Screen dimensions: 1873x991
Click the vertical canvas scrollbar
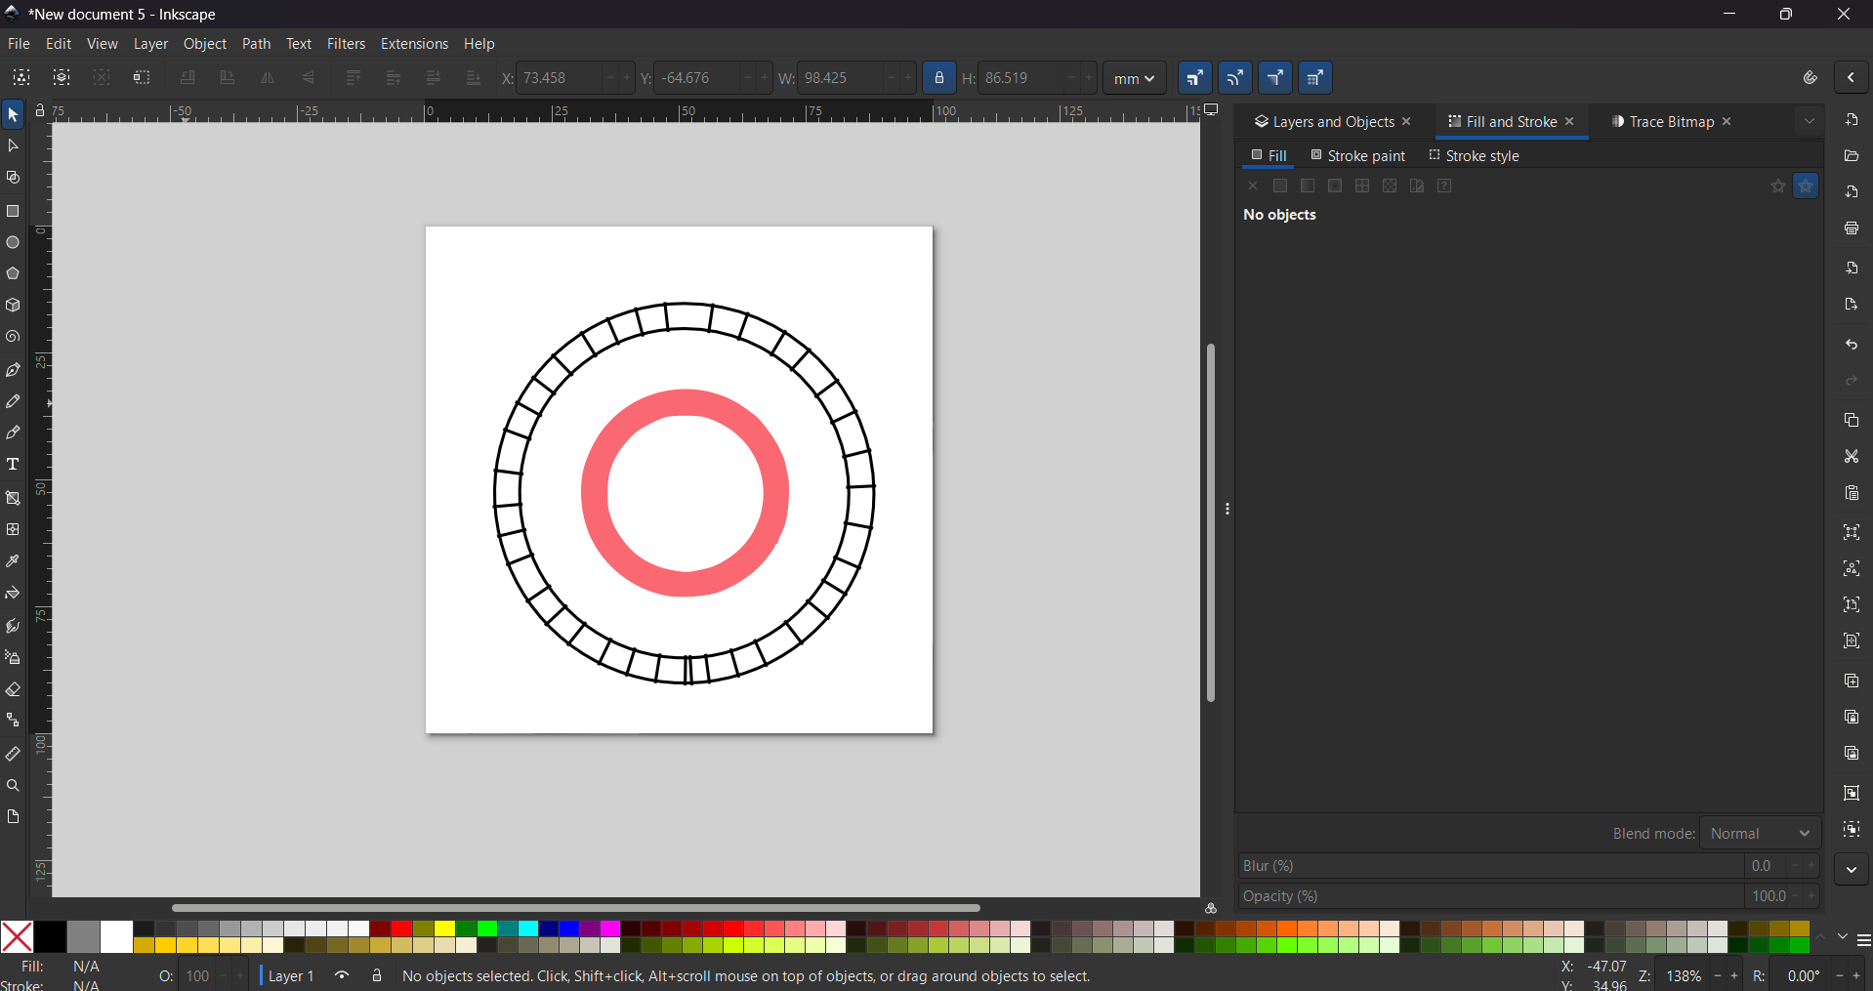(x=1211, y=522)
